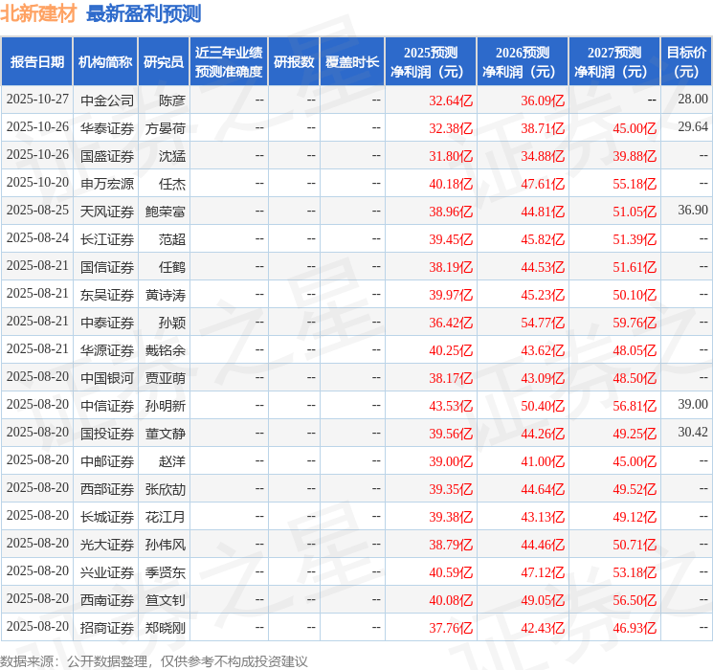Open the 华泰证券 institution entry
713x670 pixels.
(107, 127)
